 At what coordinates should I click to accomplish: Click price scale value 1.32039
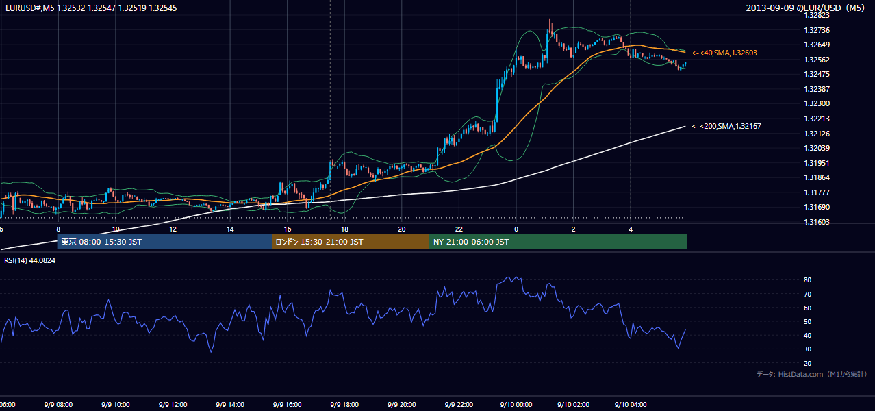point(816,148)
